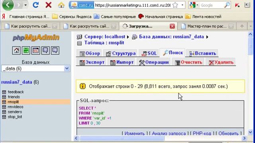Open Начальная страница bookmark
The width and height of the screenshot is (255, 143).
tap(160, 17)
